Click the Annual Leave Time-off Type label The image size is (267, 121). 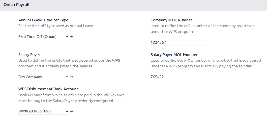click(x=43, y=20)
